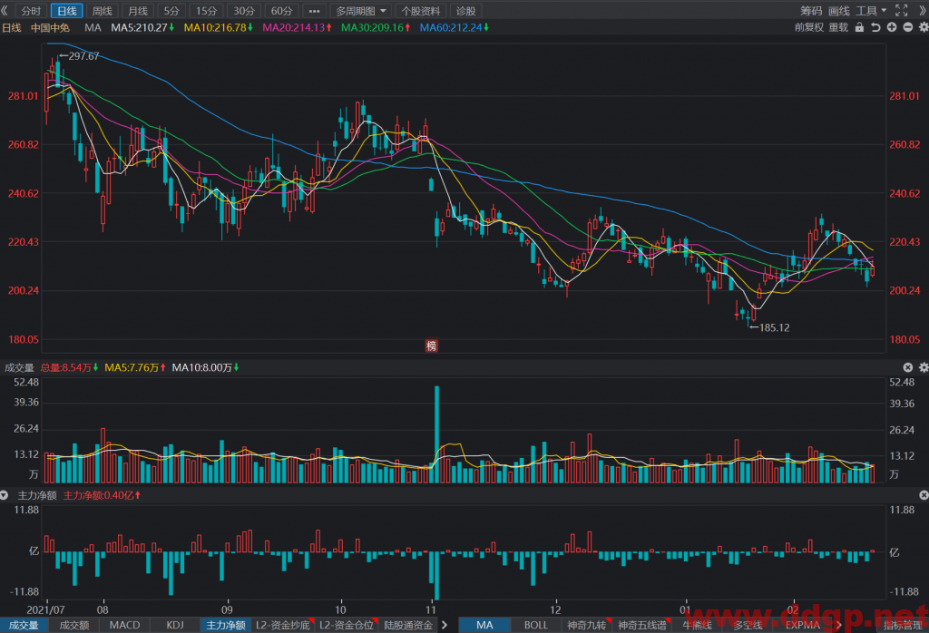Open main chart settings gear

click(x=923, y=27)
